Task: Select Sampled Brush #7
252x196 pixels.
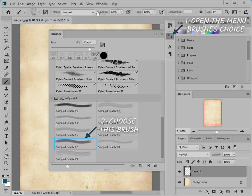Action: (75, 144)
